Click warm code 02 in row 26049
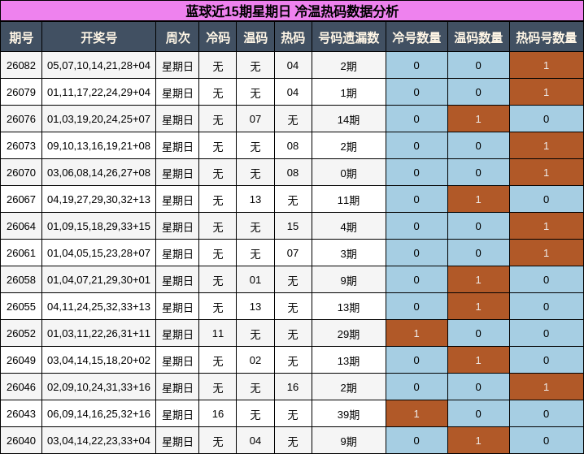Viewport: 584px width, 454px height. pyautogui.click(x=255, y=360)
